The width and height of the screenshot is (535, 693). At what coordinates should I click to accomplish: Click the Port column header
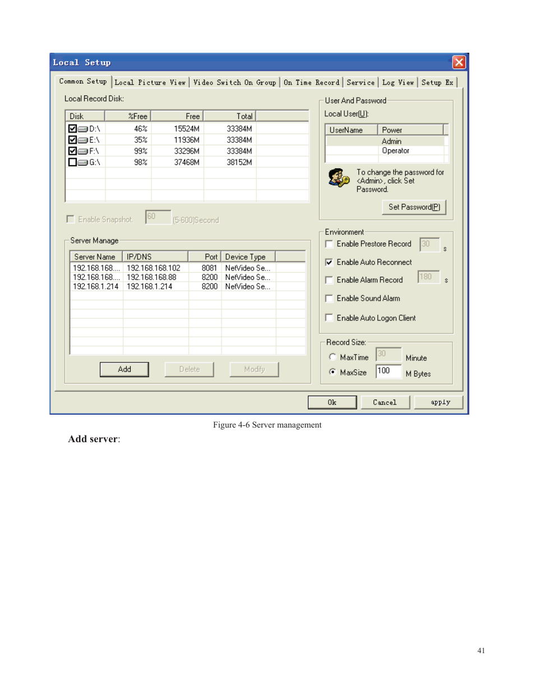[x=205, y=256]
